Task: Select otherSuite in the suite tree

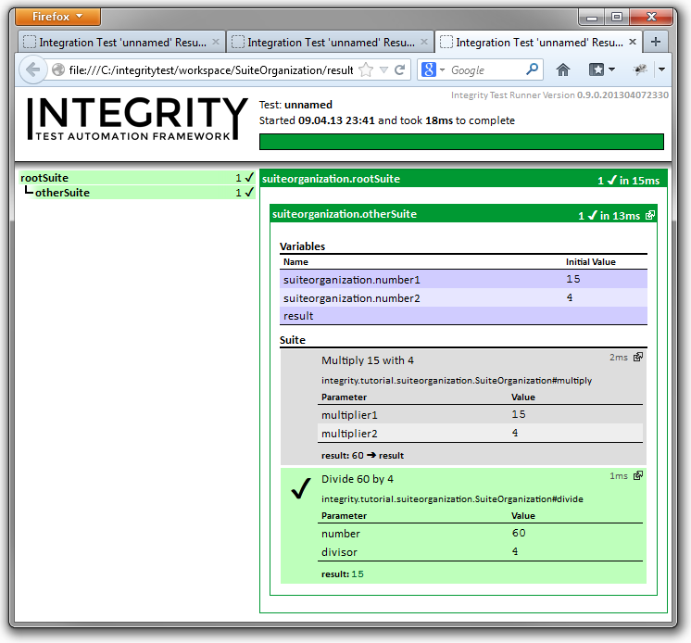Action: point(62,193)
